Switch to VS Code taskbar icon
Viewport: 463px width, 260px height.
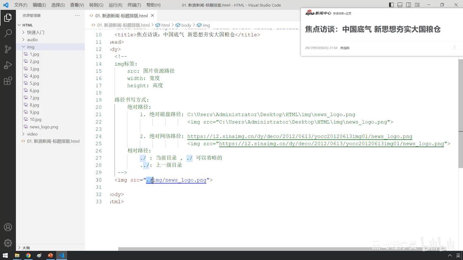[x=61, y=256]
